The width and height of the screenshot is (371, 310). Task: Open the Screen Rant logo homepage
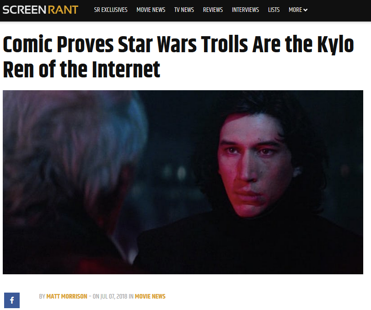point(40,10)
